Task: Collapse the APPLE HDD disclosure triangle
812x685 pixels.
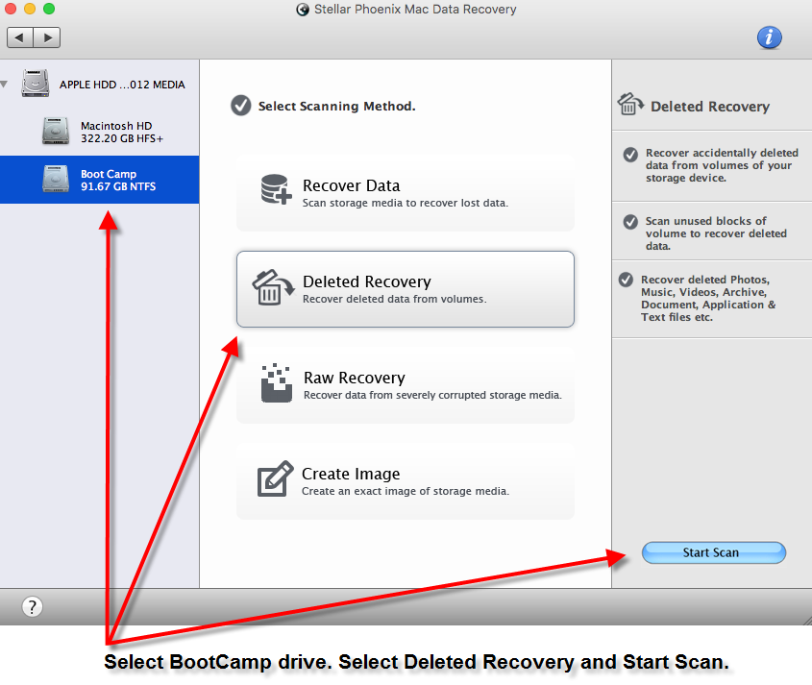Action: (4, 84)
